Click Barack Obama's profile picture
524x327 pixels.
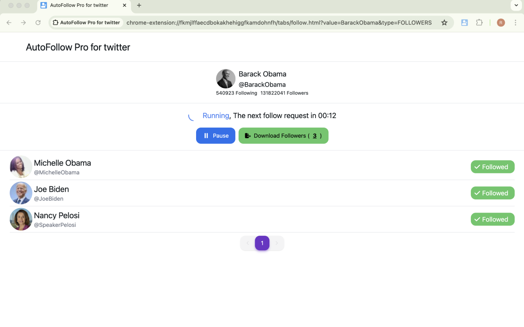pyautogui.click(x=226, y=78)
